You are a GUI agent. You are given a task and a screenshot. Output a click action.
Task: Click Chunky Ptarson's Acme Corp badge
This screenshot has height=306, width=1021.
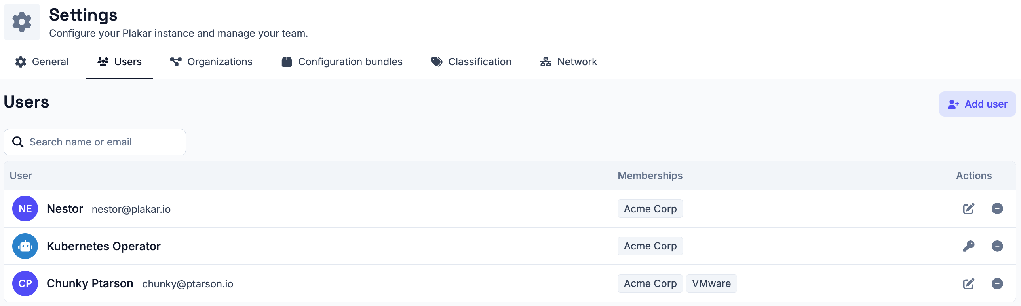coord(650,283)
